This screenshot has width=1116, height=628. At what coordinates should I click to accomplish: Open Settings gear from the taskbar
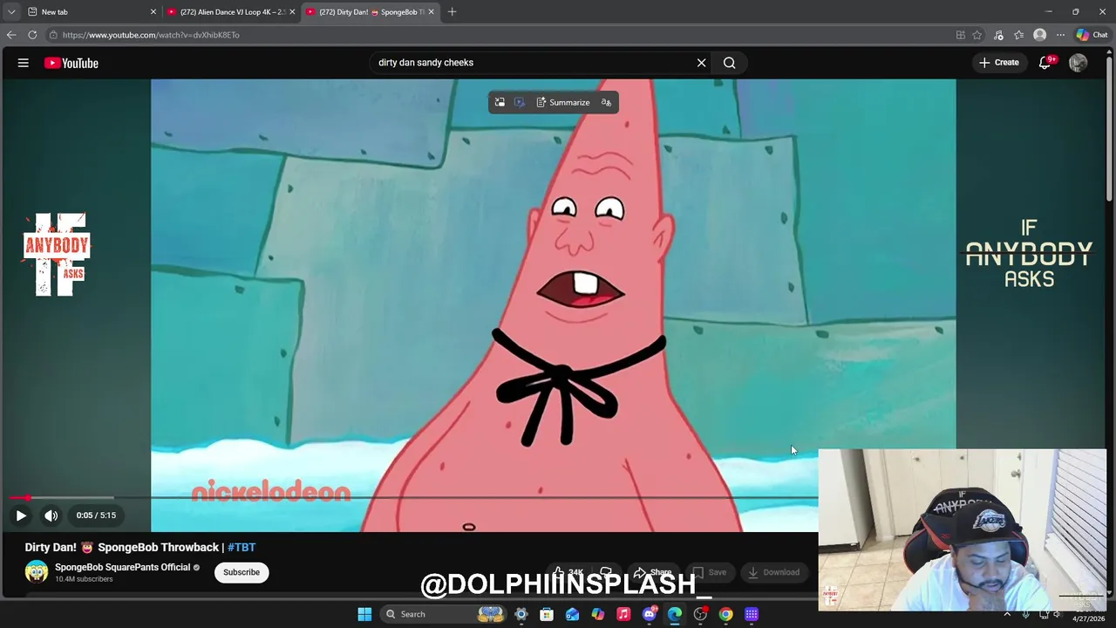[x=521, y=614]
